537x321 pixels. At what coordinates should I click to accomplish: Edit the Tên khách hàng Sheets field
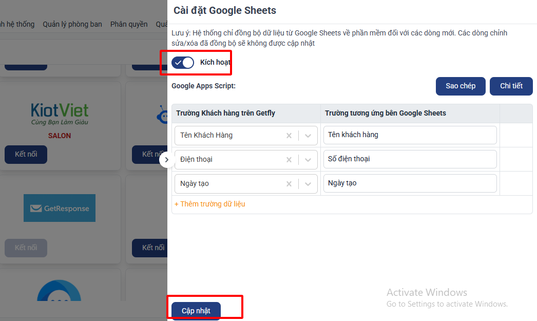[x=410, y=135]
